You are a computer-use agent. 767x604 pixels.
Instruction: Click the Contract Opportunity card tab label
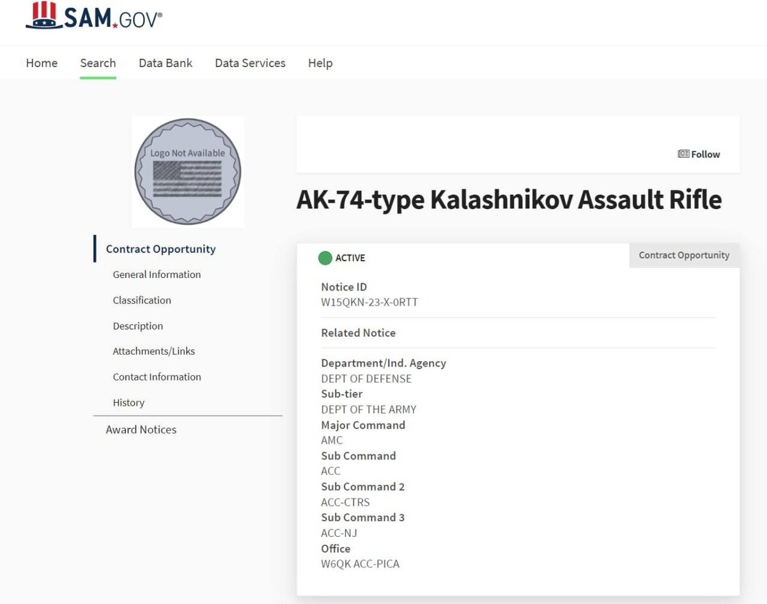tap(684, 255)
